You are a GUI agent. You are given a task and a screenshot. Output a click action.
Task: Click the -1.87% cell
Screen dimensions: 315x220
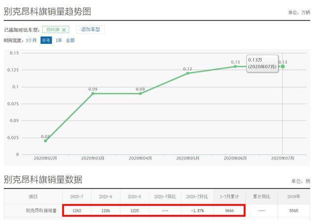pos(197,211)
